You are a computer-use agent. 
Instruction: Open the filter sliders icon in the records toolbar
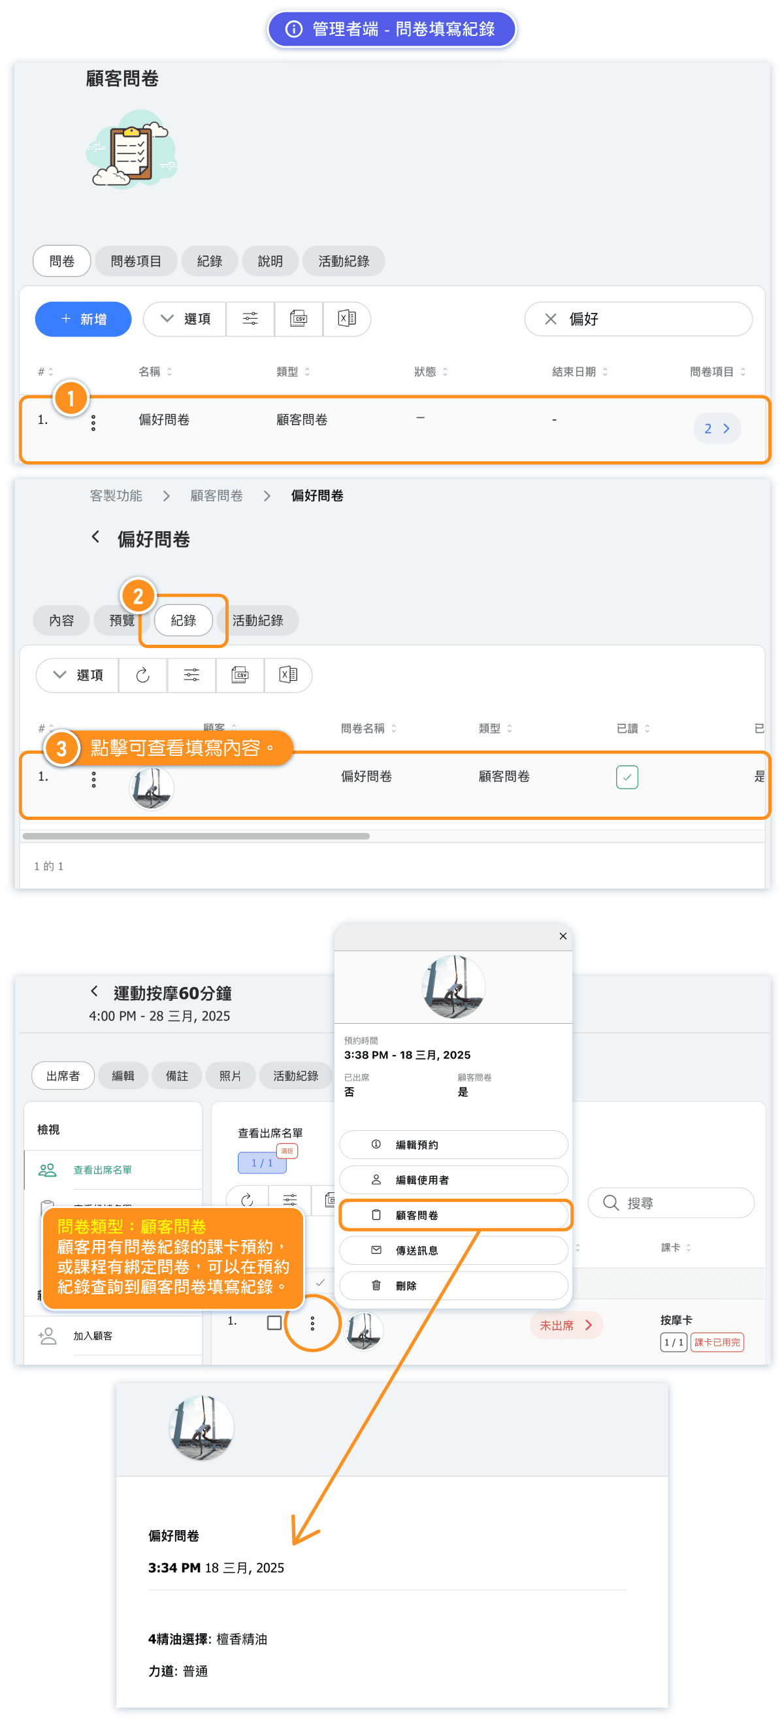191,675
